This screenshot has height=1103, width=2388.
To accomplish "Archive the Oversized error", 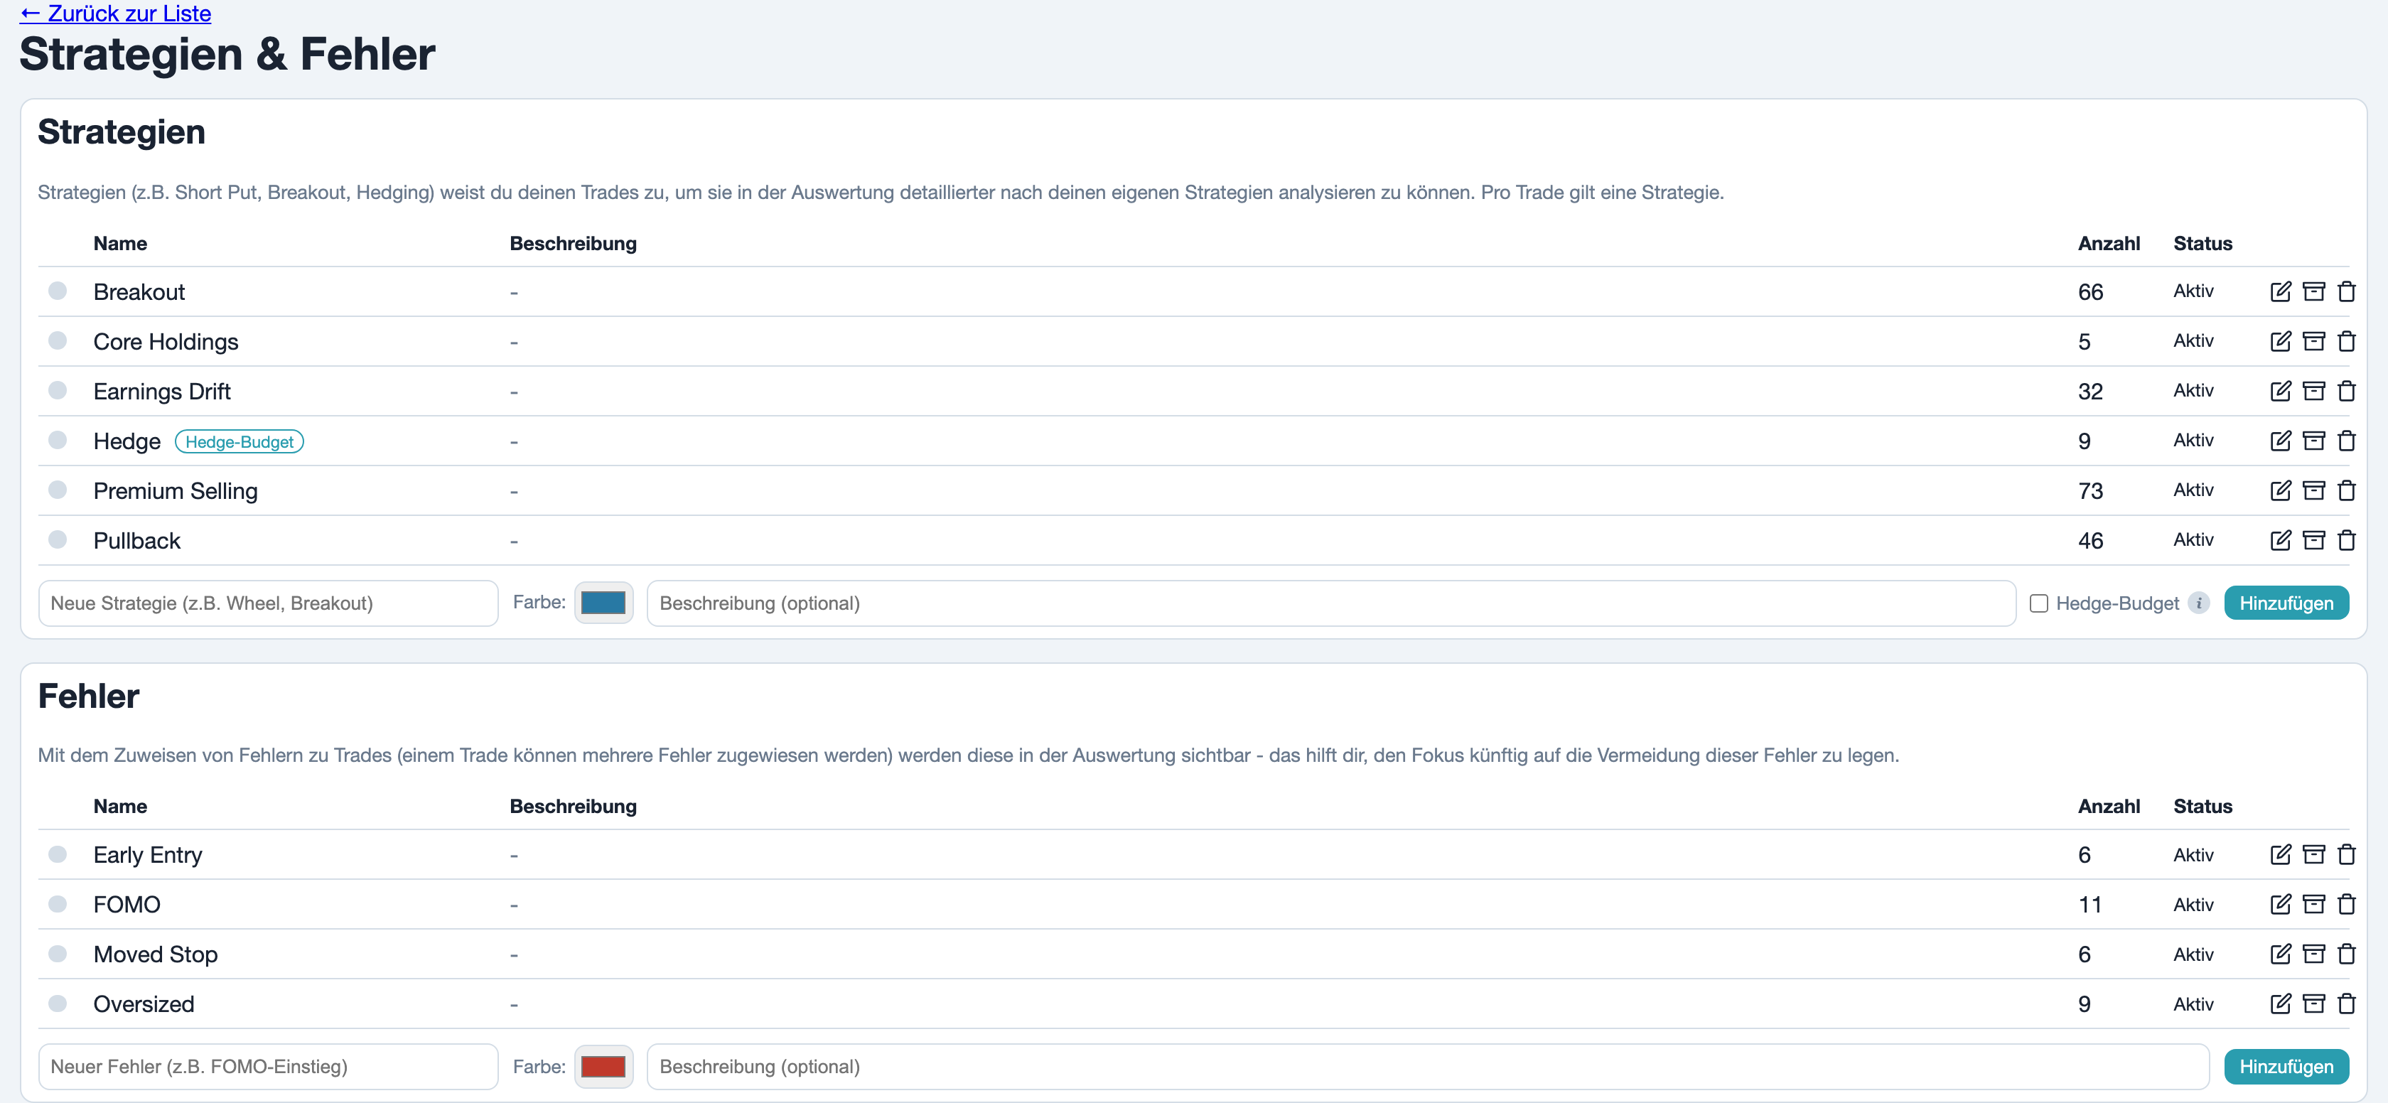I will [x=2314, y=1004].
